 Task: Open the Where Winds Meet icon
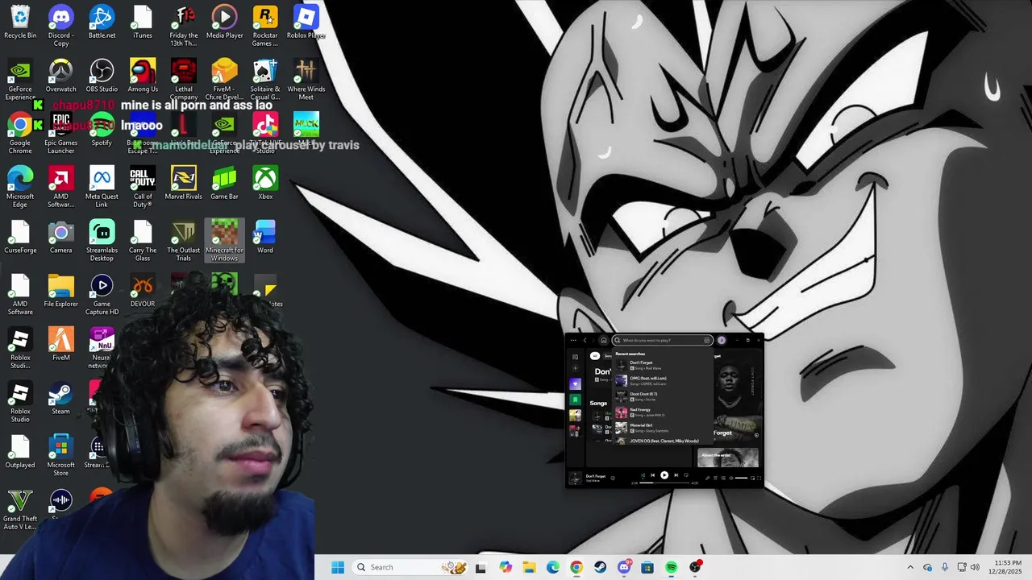click(x=306, y=79)
